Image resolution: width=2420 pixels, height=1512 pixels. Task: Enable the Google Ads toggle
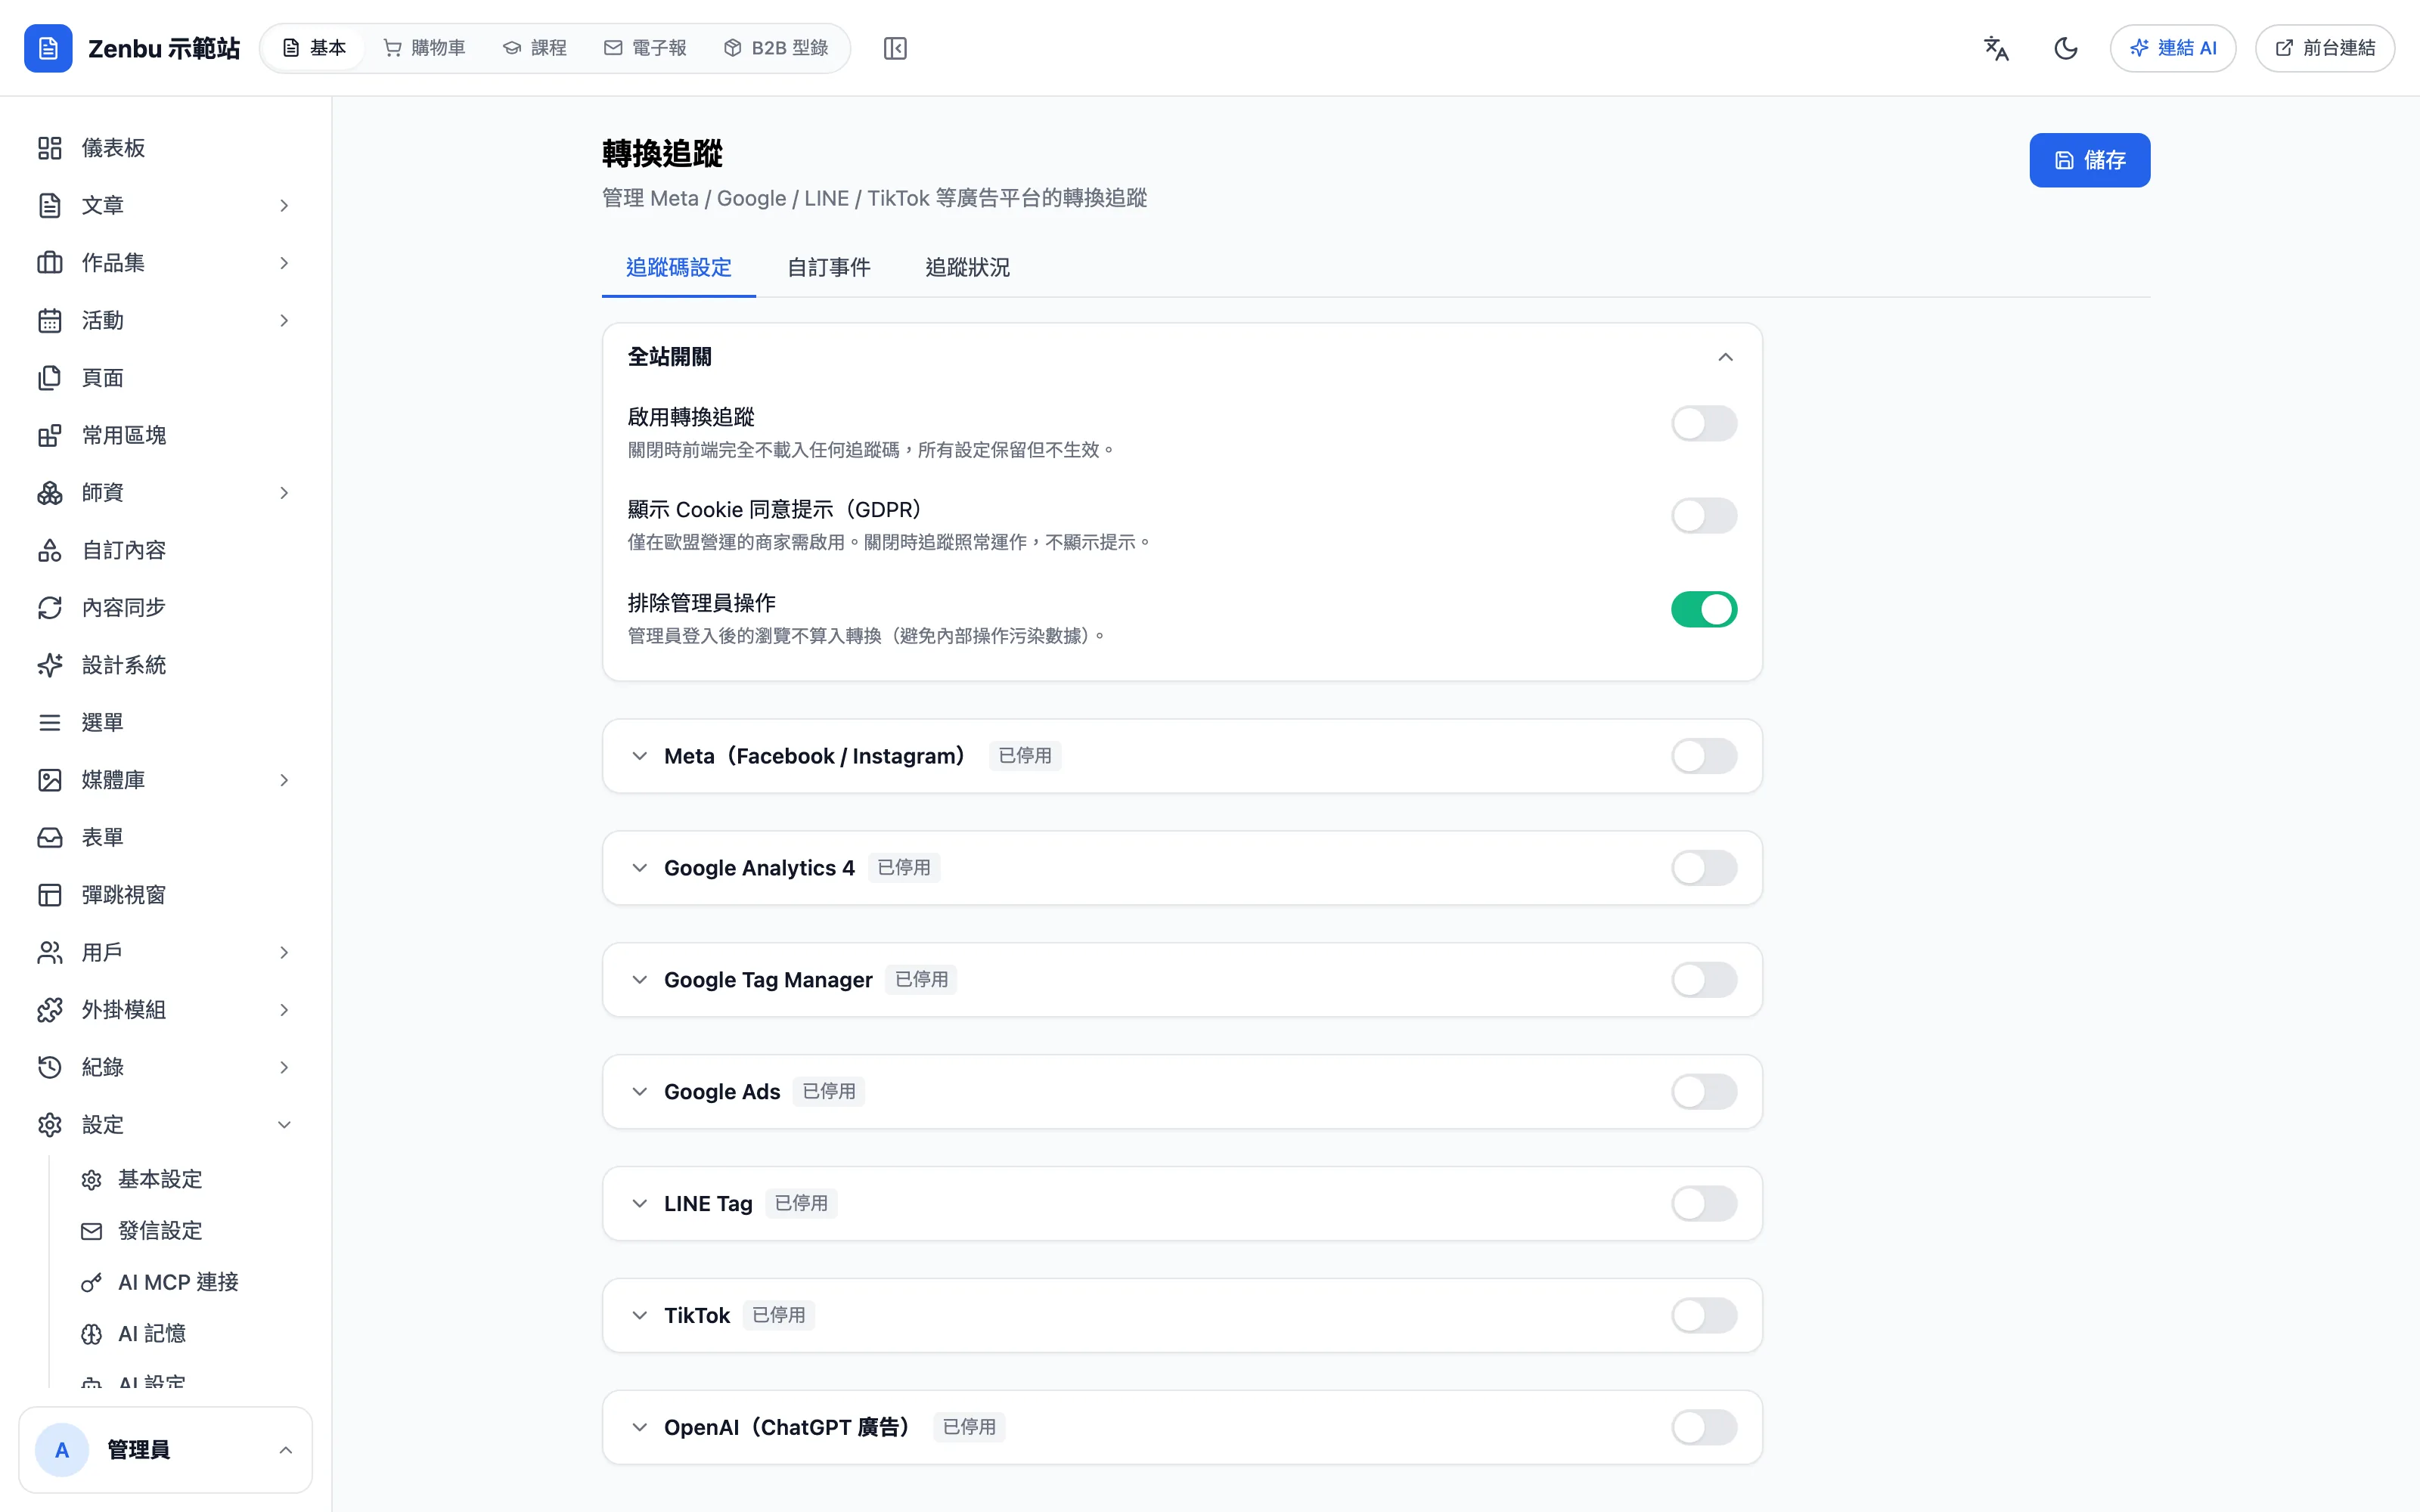pyautogui.click(x=1704, y=1092)
